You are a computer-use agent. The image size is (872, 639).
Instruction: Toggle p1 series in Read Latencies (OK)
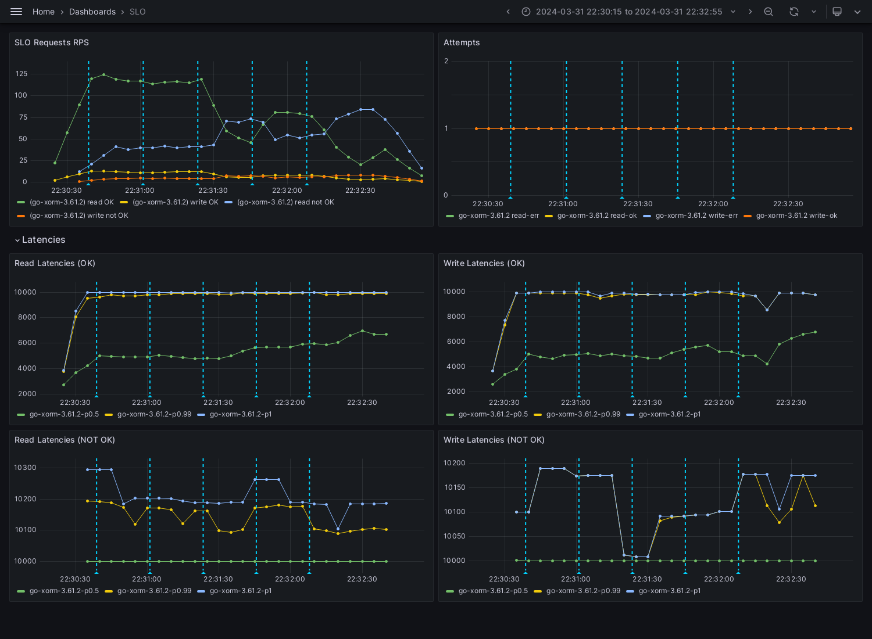(241, 414)
